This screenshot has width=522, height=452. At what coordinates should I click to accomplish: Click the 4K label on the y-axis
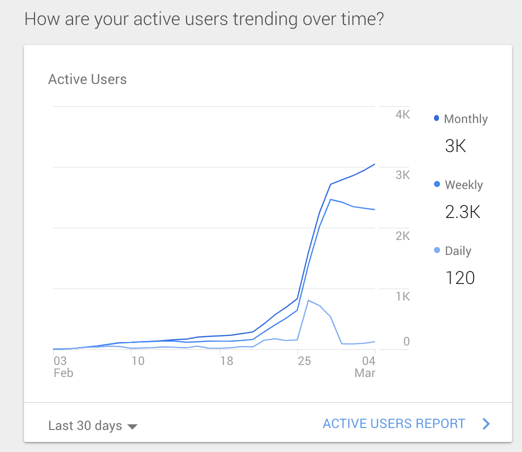coord(402,114)
